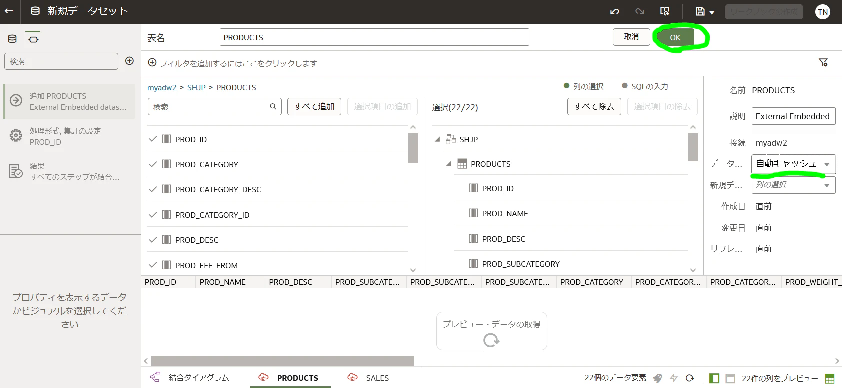Add a filter via the plus icon
This screenshot has height=388, width=842.
(152, 63)
